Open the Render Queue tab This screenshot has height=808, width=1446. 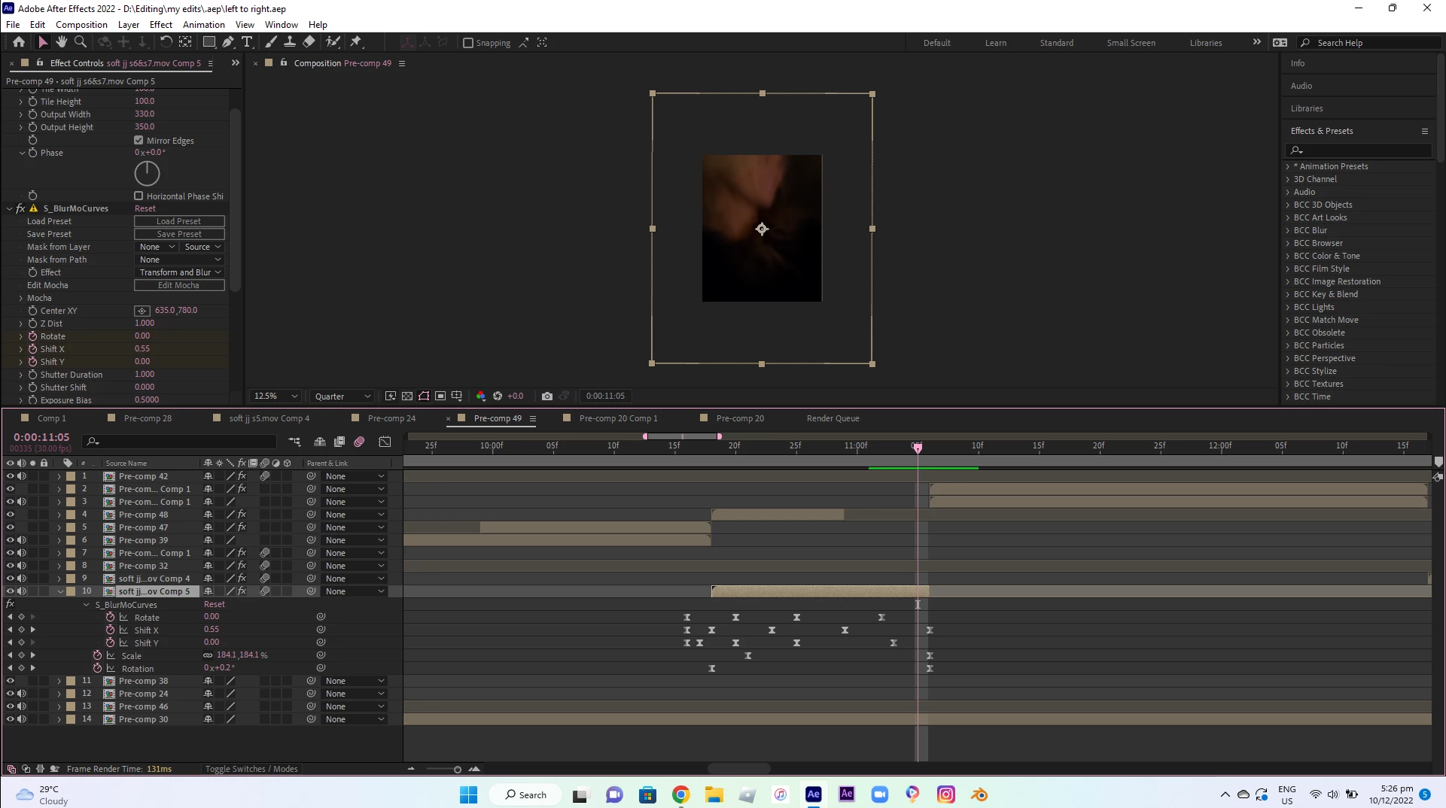pyautogui.click(x=833, y=418)
